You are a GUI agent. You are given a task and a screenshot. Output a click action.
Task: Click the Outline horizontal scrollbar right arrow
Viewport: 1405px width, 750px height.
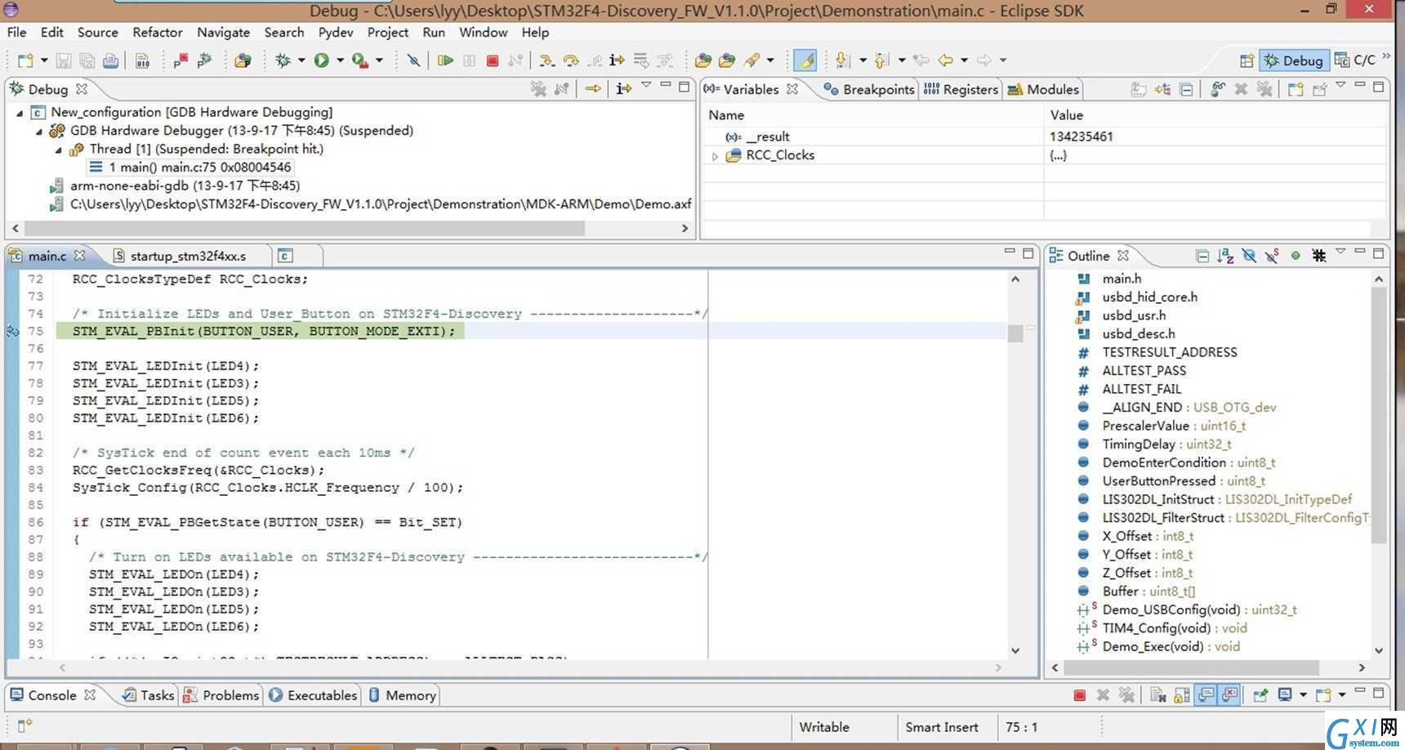(x=1361, y=667)
